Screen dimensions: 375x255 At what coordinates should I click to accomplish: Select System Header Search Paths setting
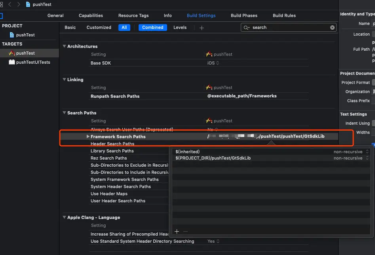pos(121,186)
